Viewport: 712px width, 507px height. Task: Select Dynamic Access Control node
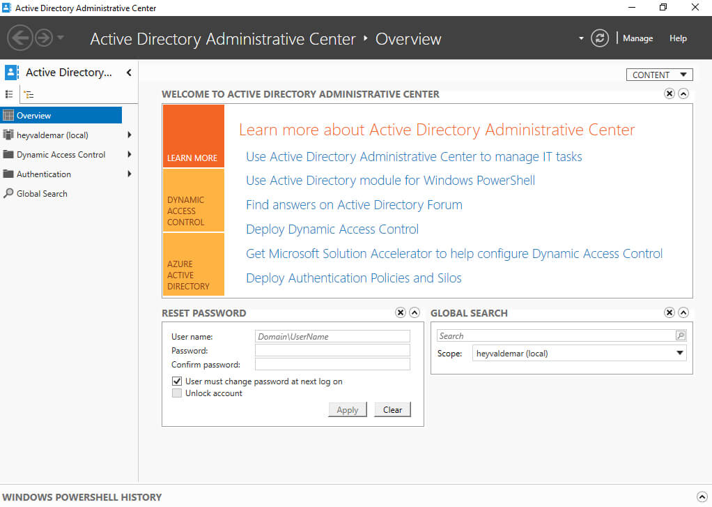[x=61, y=155]
